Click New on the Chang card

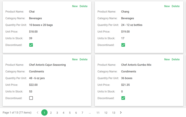click(167, 6)
